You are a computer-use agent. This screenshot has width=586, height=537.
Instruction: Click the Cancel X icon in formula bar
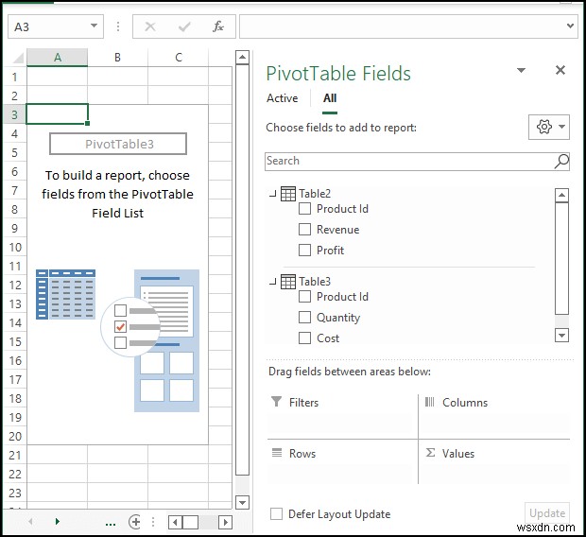point(150,26)
